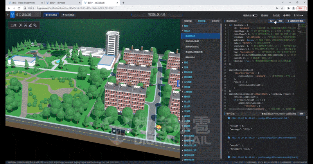Select the pencil edit tool in 工具 bar

point(31,25)
